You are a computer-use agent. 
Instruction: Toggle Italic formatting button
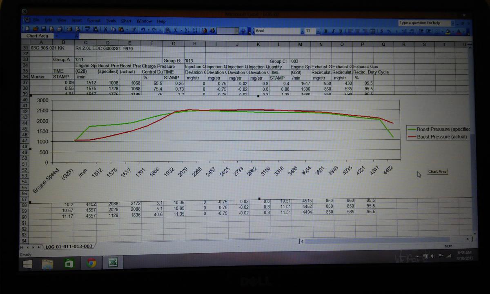tap(333, 31)
